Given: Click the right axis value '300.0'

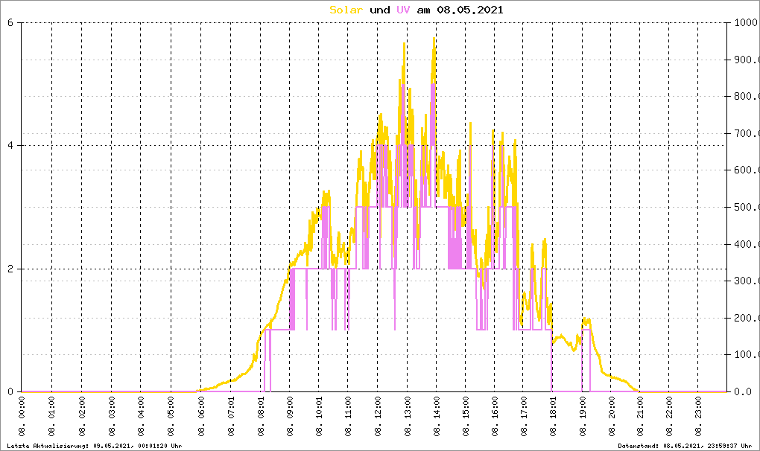Looking at the screenshot, I should click(747, 281).
